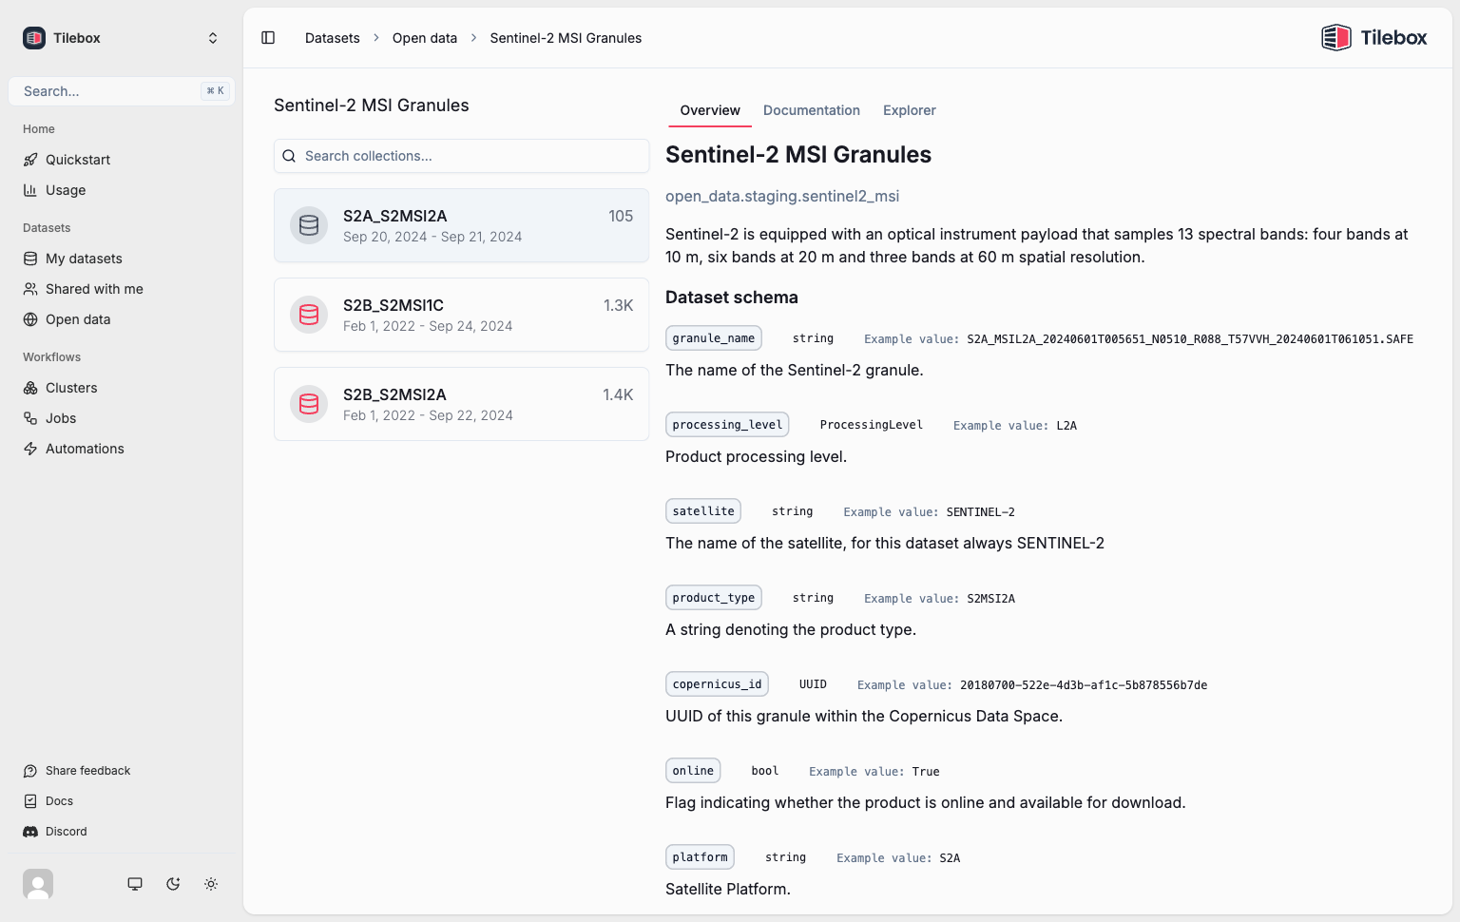Screen dimensions: 1460x922
Task: Select the S2B_S2MSI2A collection
Action: [x=462, y=404]
